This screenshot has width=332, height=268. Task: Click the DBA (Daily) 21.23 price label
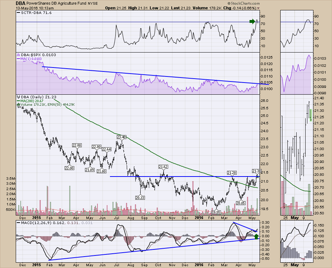(x=36, y=97)
